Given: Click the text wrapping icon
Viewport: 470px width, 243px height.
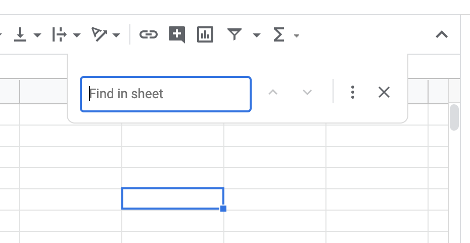Looking at the screenshot, I should click(59, 35).
